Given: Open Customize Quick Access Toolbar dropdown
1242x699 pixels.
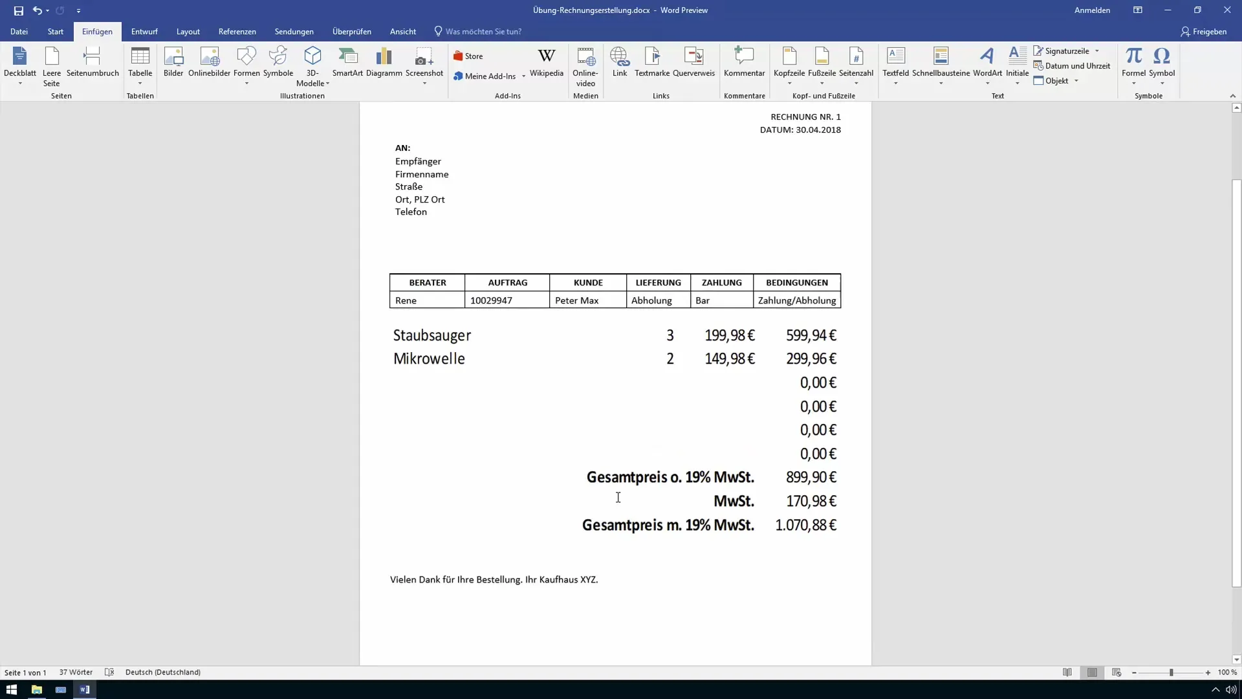Looking at the screenshot, I should tap(78, 10).
